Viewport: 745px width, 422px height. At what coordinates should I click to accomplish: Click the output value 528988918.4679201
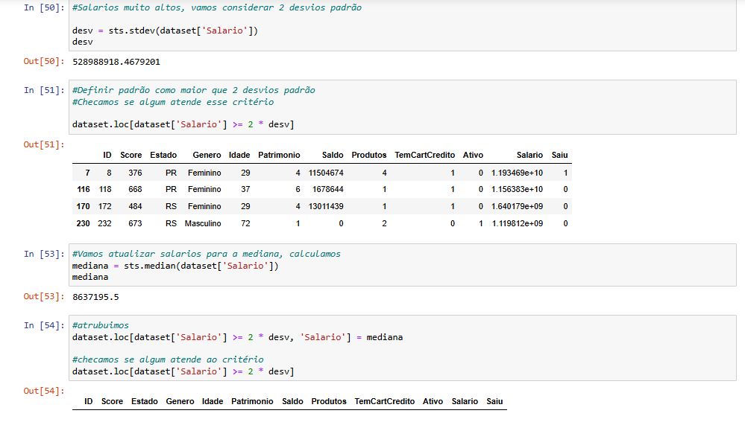[116, 62]
